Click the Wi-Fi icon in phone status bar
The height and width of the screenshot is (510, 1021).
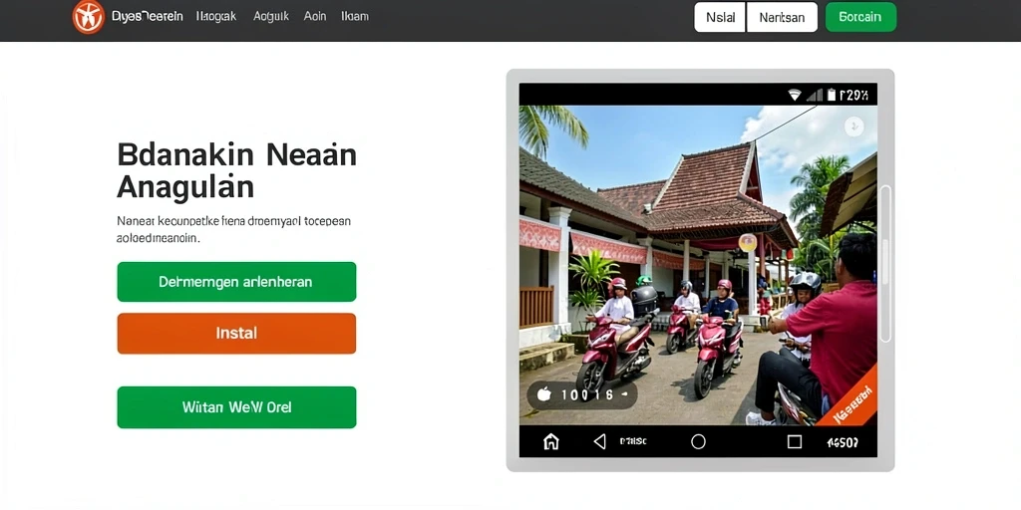795,95
